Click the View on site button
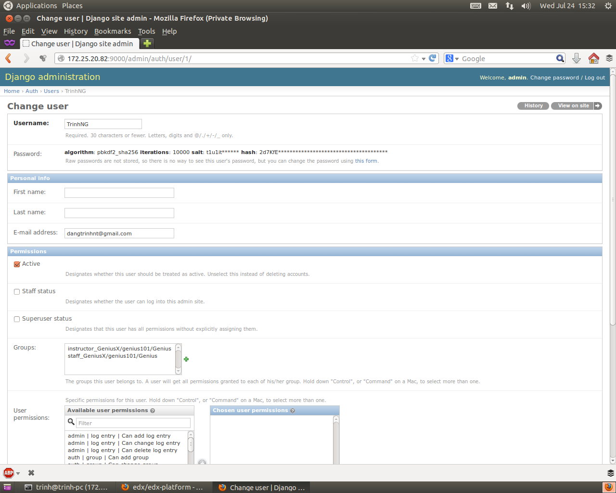The width and height of the screenshot is (616, 493). (577, 106)
